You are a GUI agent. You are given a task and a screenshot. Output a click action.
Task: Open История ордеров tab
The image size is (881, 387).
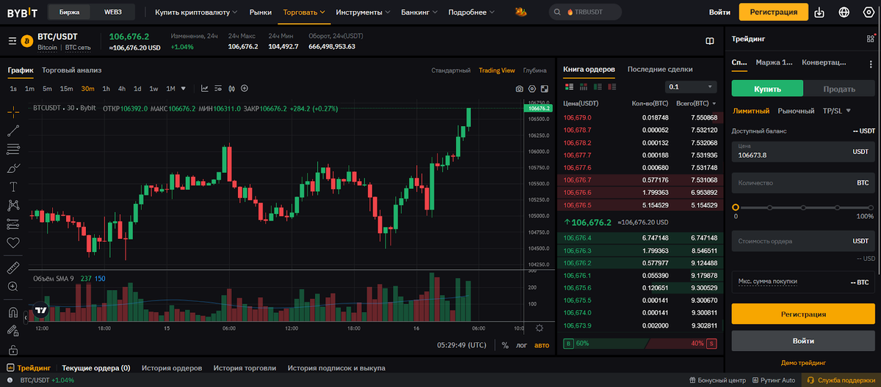point(171,368)
